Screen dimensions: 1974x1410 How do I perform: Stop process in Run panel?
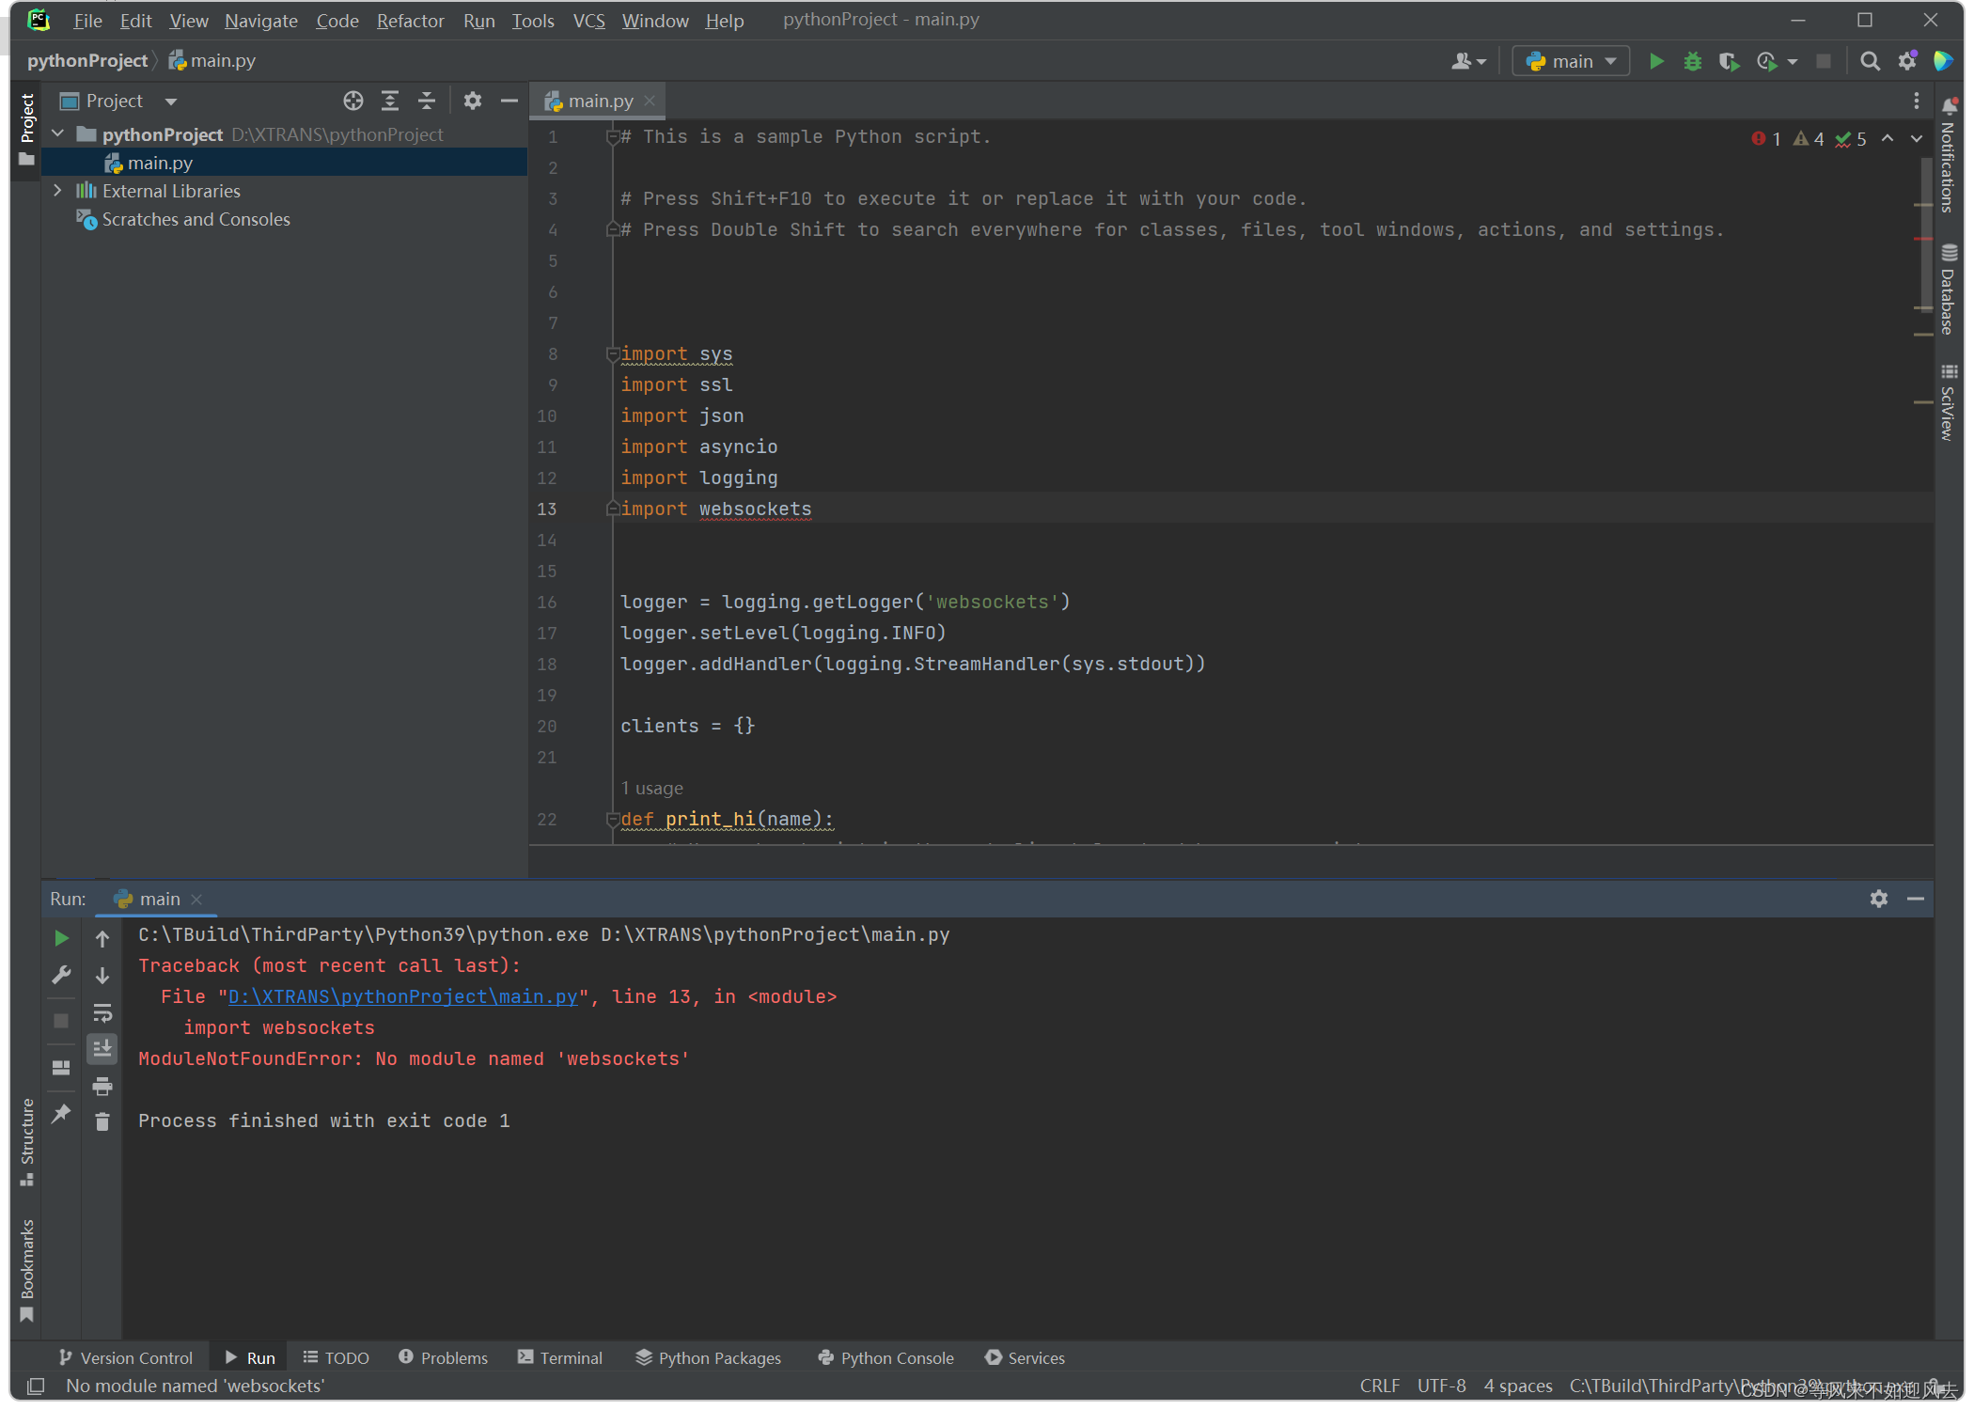point(61,1021)
